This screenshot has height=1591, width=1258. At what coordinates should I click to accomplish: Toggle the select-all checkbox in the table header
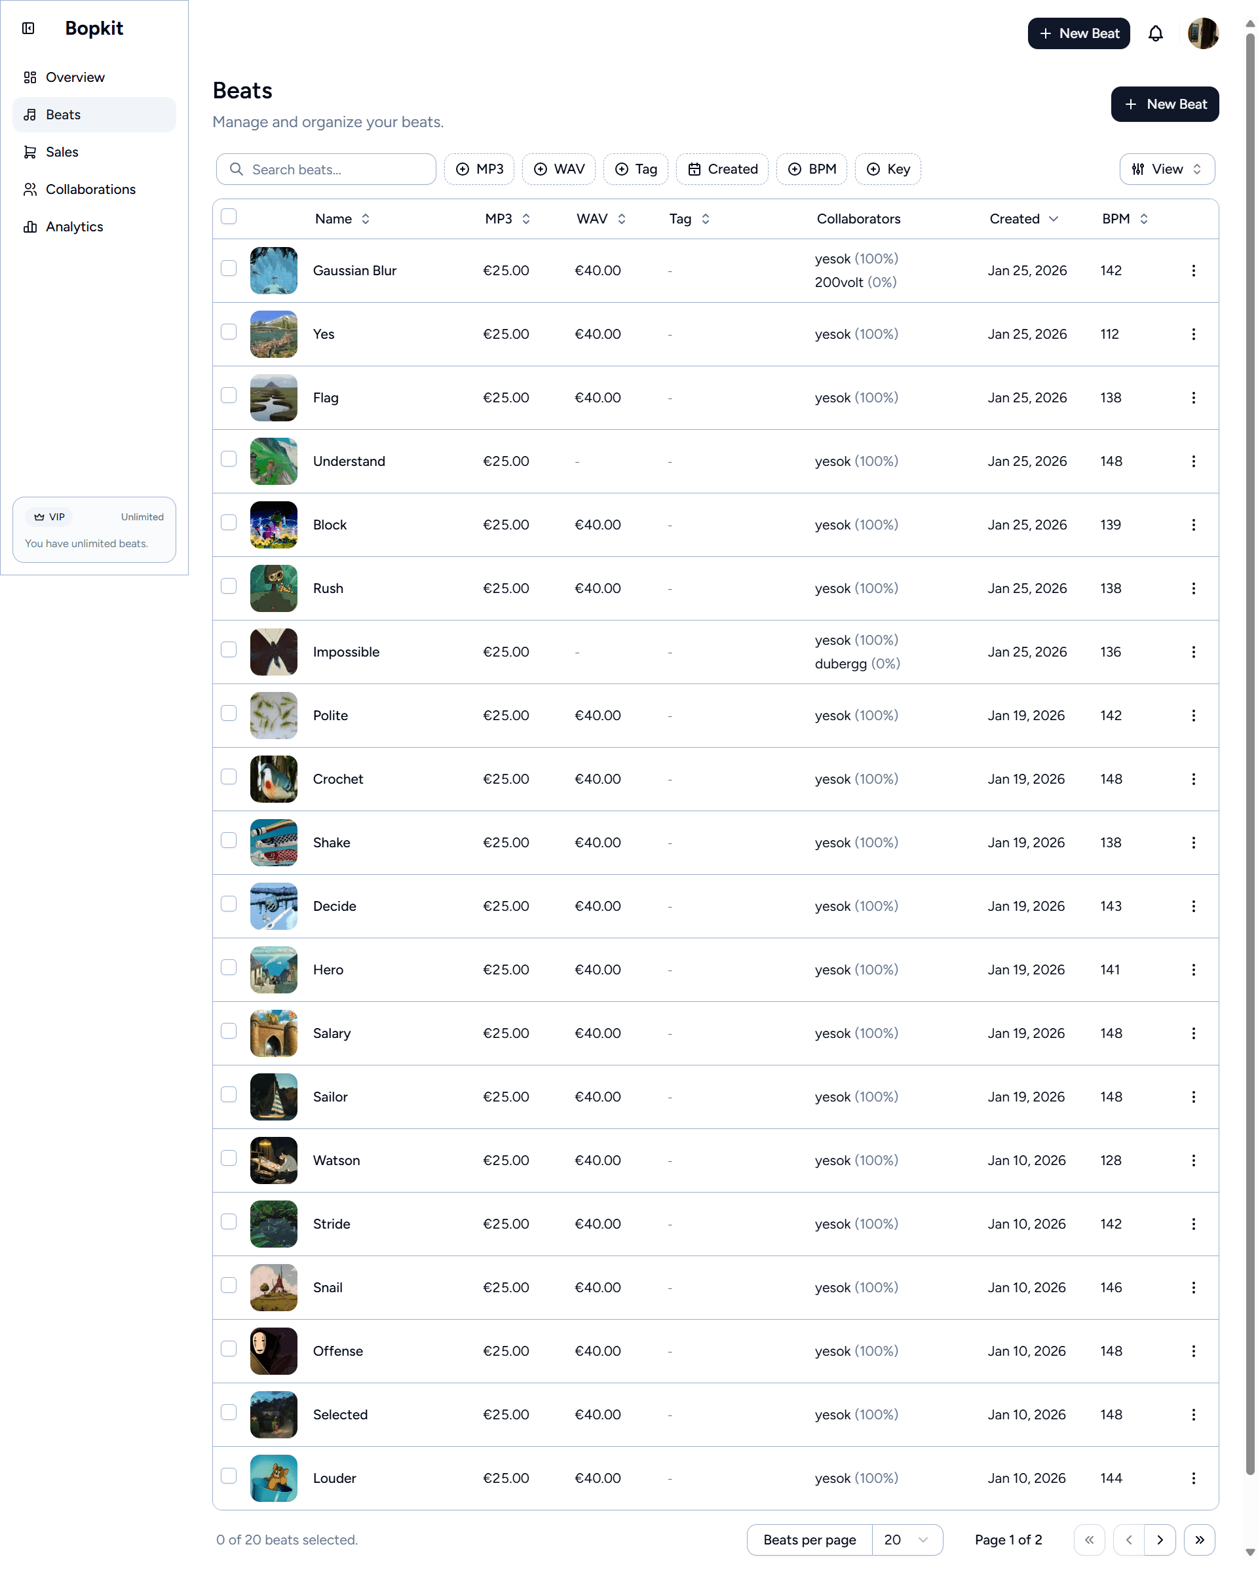click(228, 216)
